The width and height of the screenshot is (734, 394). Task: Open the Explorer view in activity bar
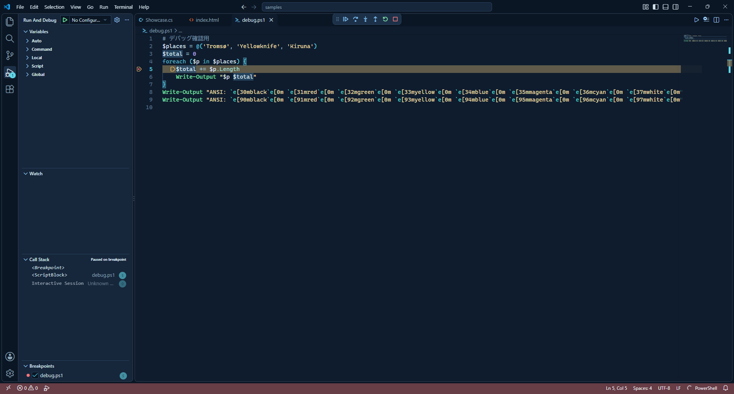(10, 22)
